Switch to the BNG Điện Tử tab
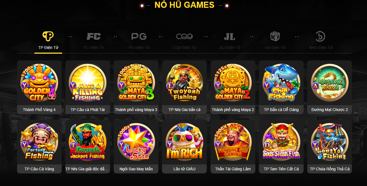The width and height of the screenshot is (367, 186). 320,41
